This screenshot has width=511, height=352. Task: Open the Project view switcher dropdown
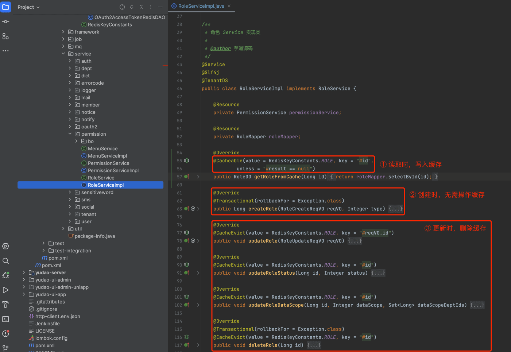coord(28,7)
